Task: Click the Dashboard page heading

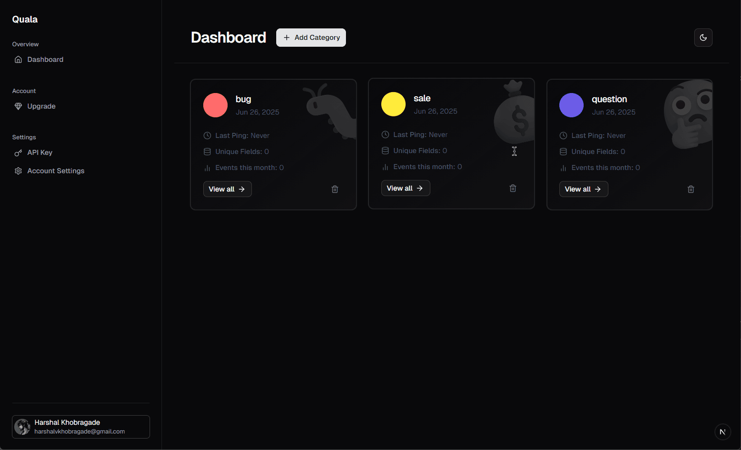Action: (228, 38)
